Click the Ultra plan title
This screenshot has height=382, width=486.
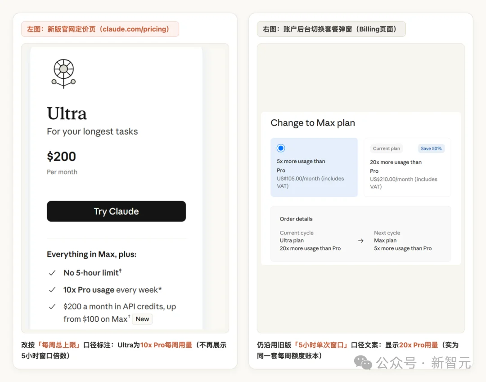[67, 113]
